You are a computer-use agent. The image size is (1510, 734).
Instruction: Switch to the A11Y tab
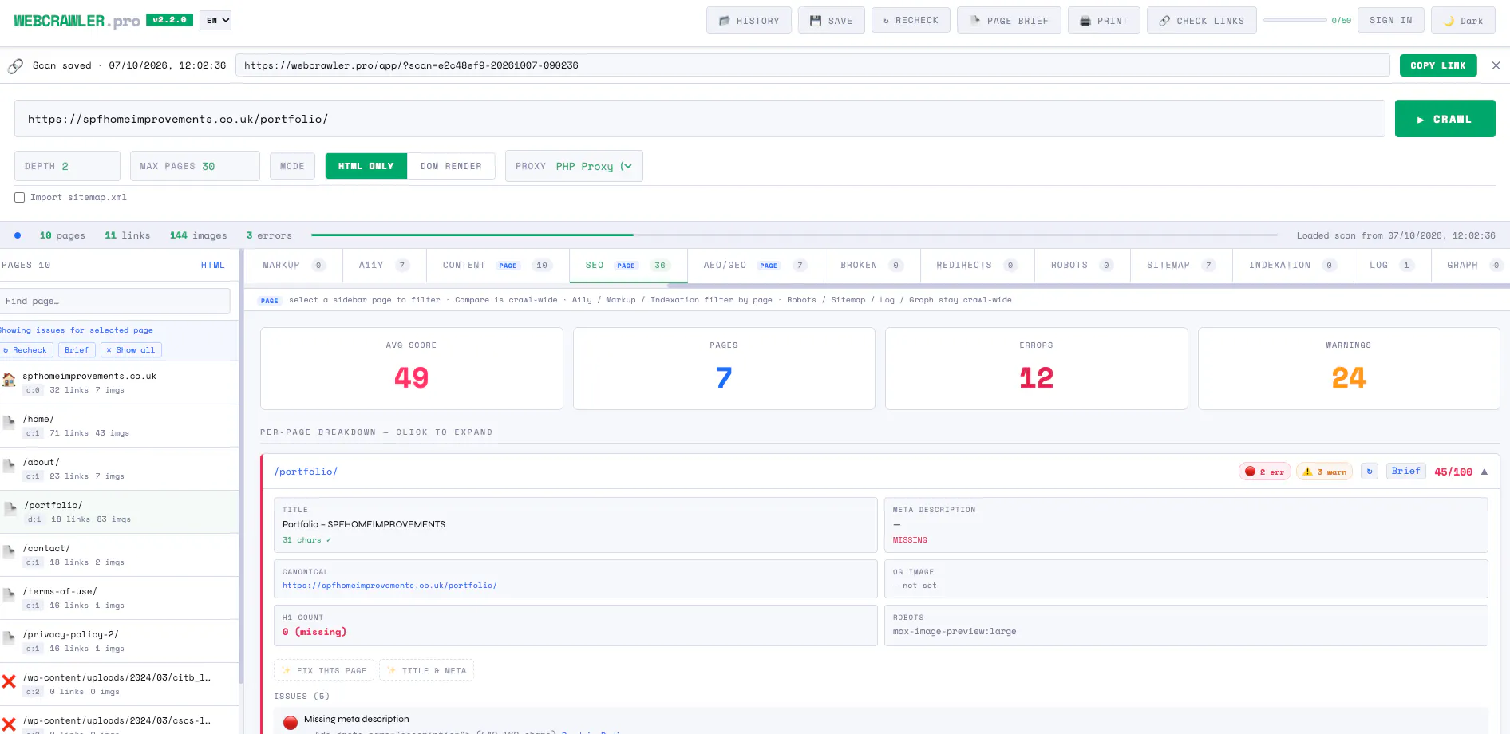point(384,266)
